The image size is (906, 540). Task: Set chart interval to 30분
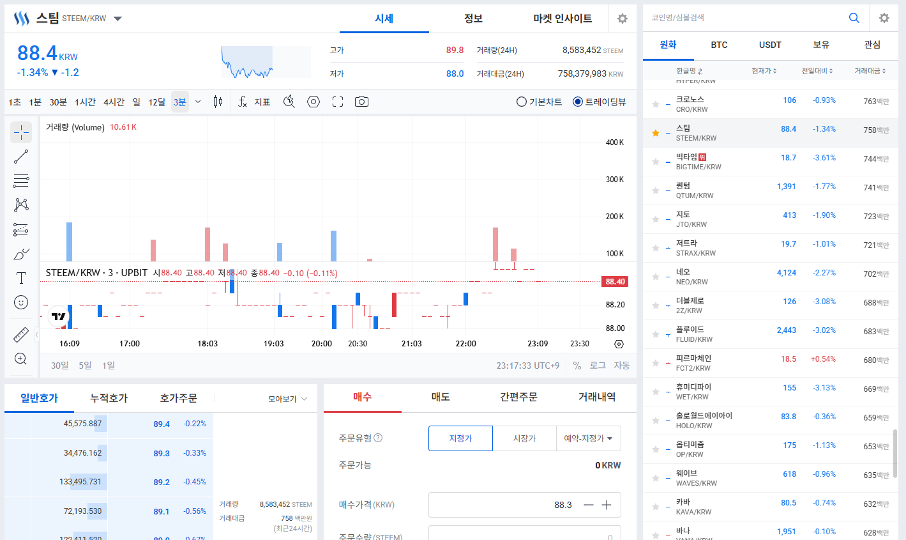pyautogui.click(x=58, y=102)
